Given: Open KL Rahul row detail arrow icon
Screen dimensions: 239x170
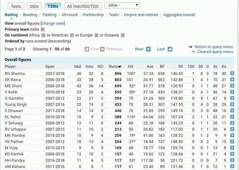Looking at the screenshot, I should coord(232,117).
